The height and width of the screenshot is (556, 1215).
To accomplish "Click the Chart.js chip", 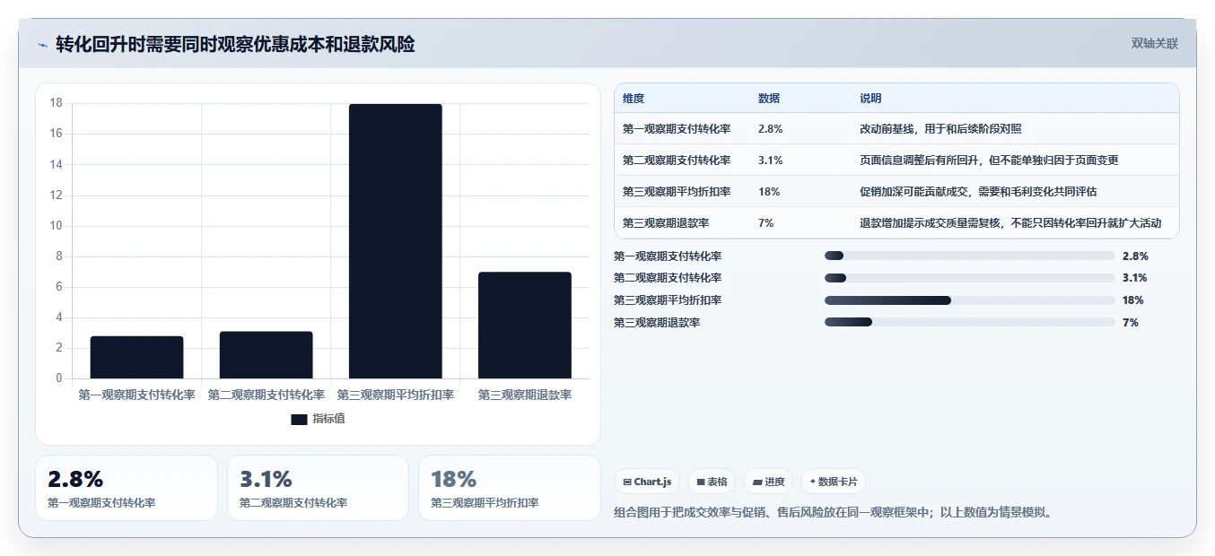I will [647, 482].
